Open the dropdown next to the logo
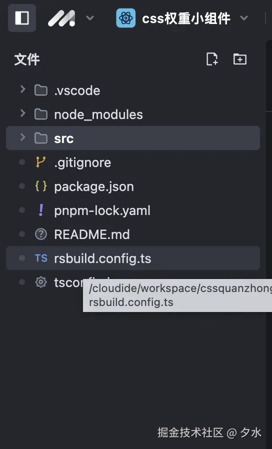272x449 pixels. click(90, 18)
